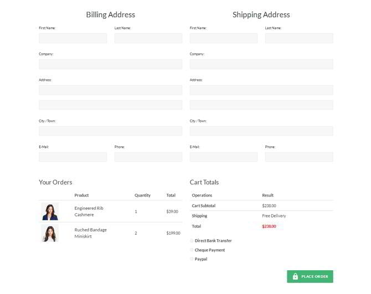
Task: Click the Billing City / Town field
Action: pyautogui.click(x=110, y=131)
